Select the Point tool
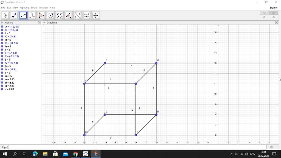The image size is (281, 158). [14, 15]
